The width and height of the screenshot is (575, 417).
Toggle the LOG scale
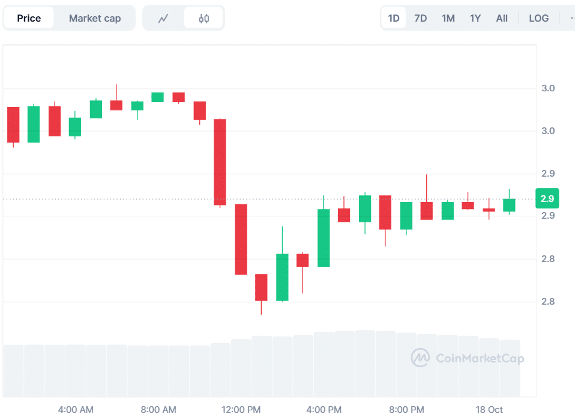pos(538,18)
